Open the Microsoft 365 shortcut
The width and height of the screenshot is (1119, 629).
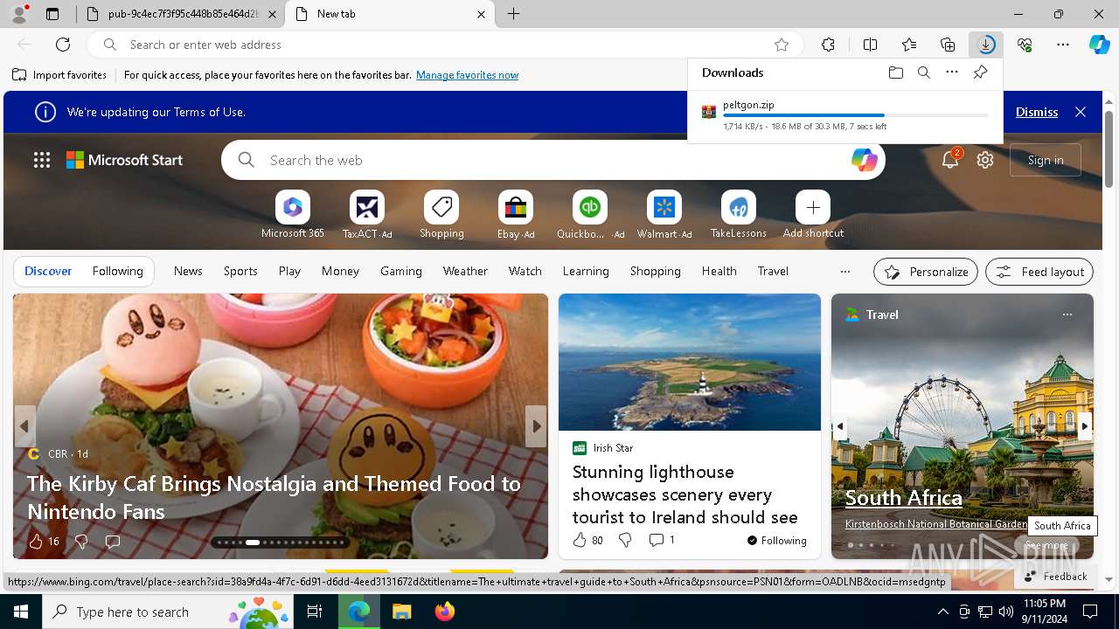[293, 215]
